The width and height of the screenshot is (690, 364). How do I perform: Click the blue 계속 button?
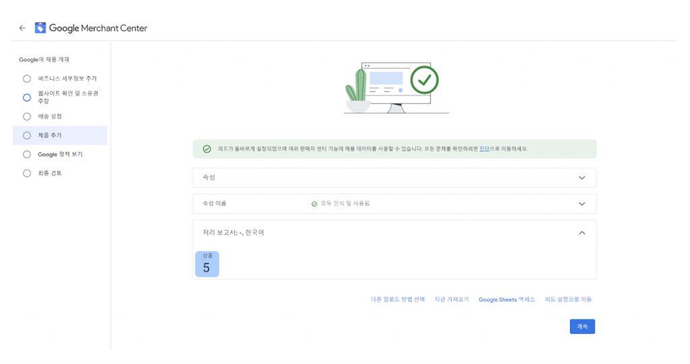click(x=582, y=326)
